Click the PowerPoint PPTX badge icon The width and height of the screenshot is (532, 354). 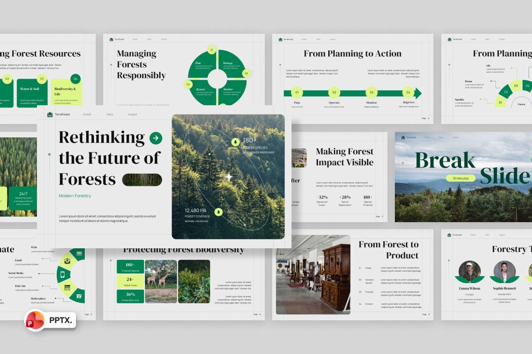click(x=35, y=319)
